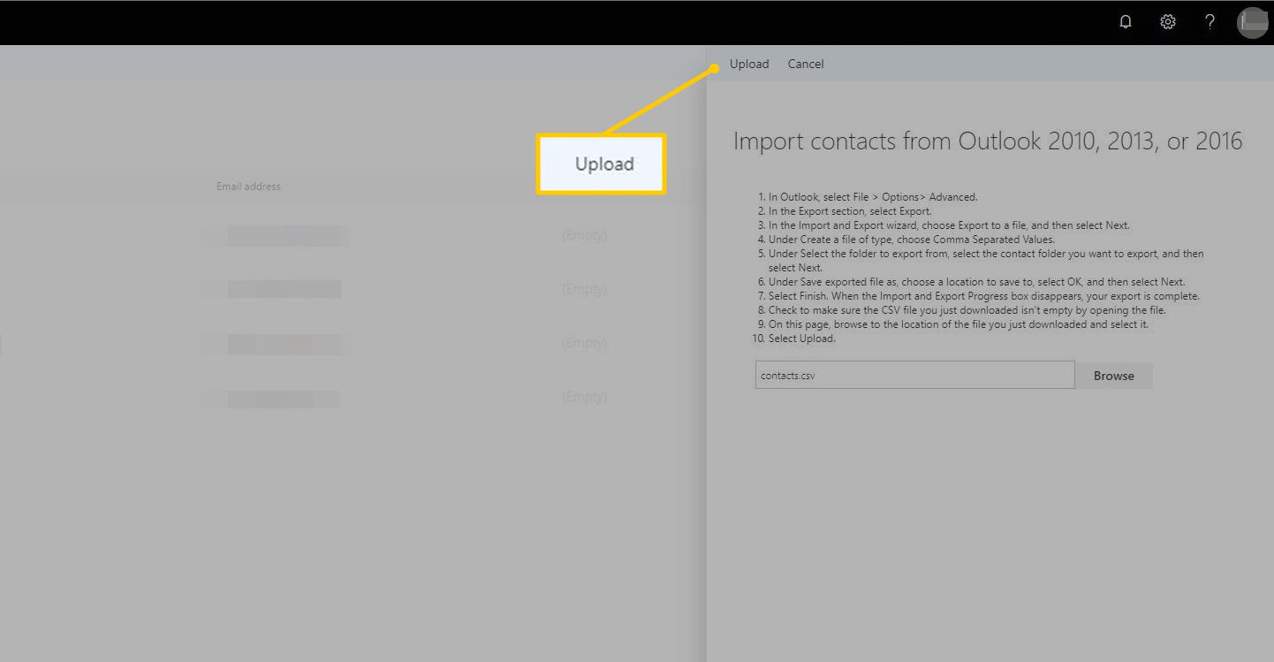This screenshot has height=662, width=1274.
Task: Click step 8 'Check to make sure the CSV file' text
Action: tap(967, 310)
